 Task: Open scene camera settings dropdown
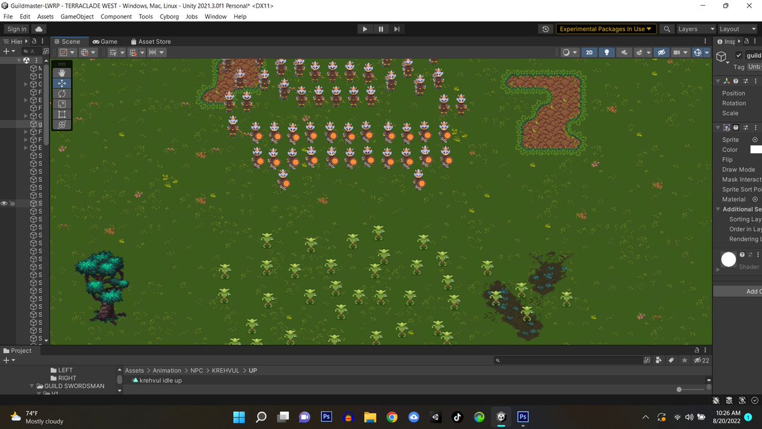680,53
